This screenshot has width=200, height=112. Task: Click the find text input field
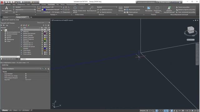tap(24, 10)
